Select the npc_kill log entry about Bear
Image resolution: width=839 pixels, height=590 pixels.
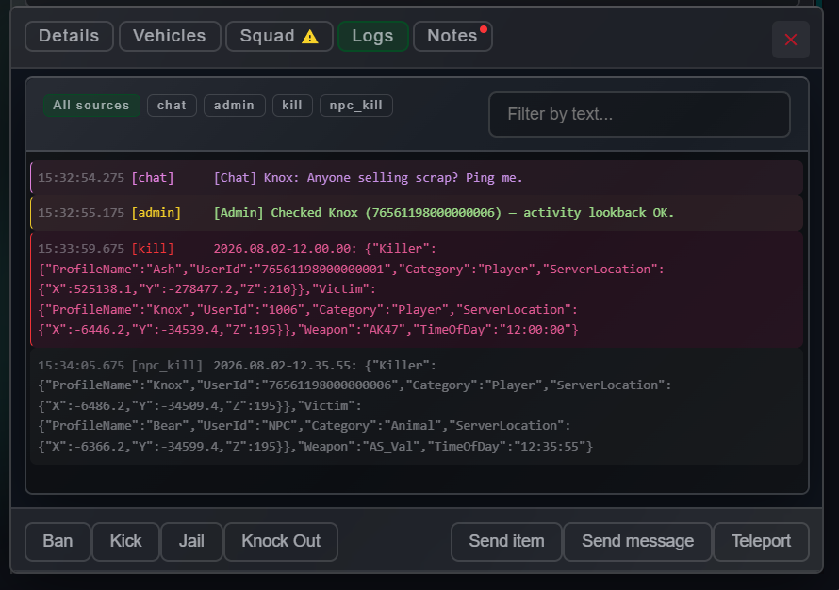pos(417,406)
